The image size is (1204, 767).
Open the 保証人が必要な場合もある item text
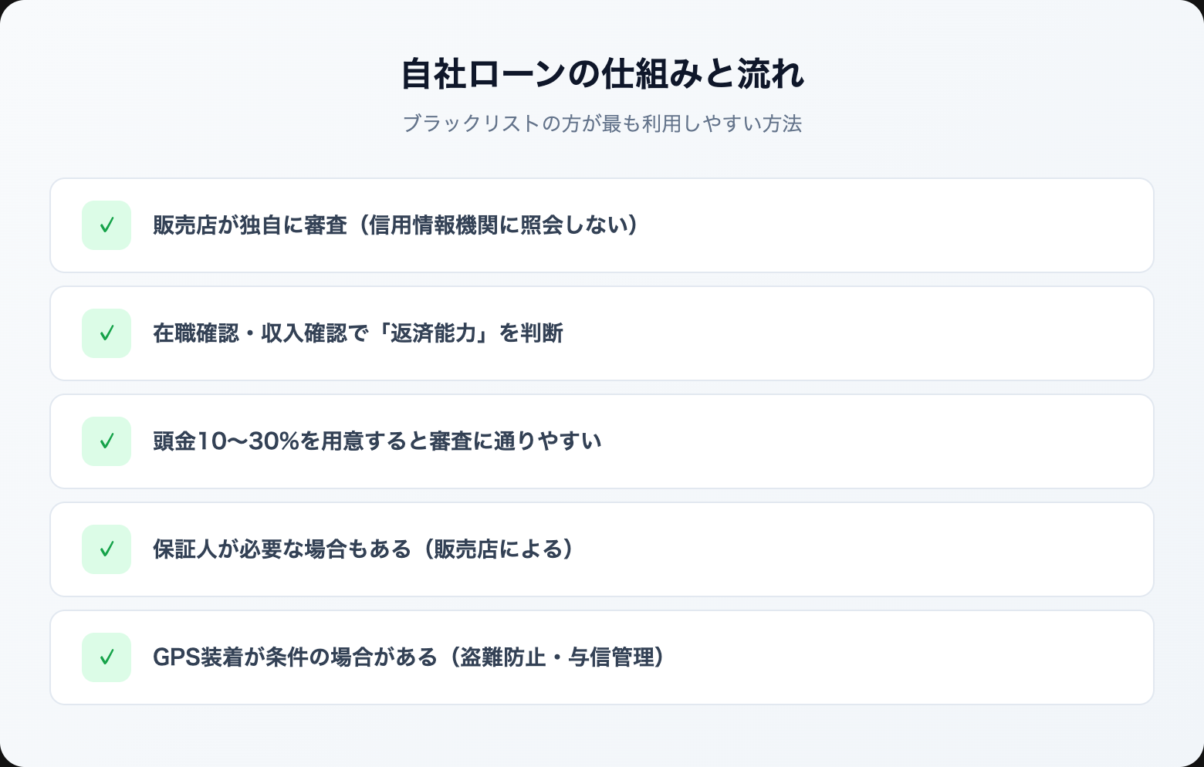(x=282, y=549)
